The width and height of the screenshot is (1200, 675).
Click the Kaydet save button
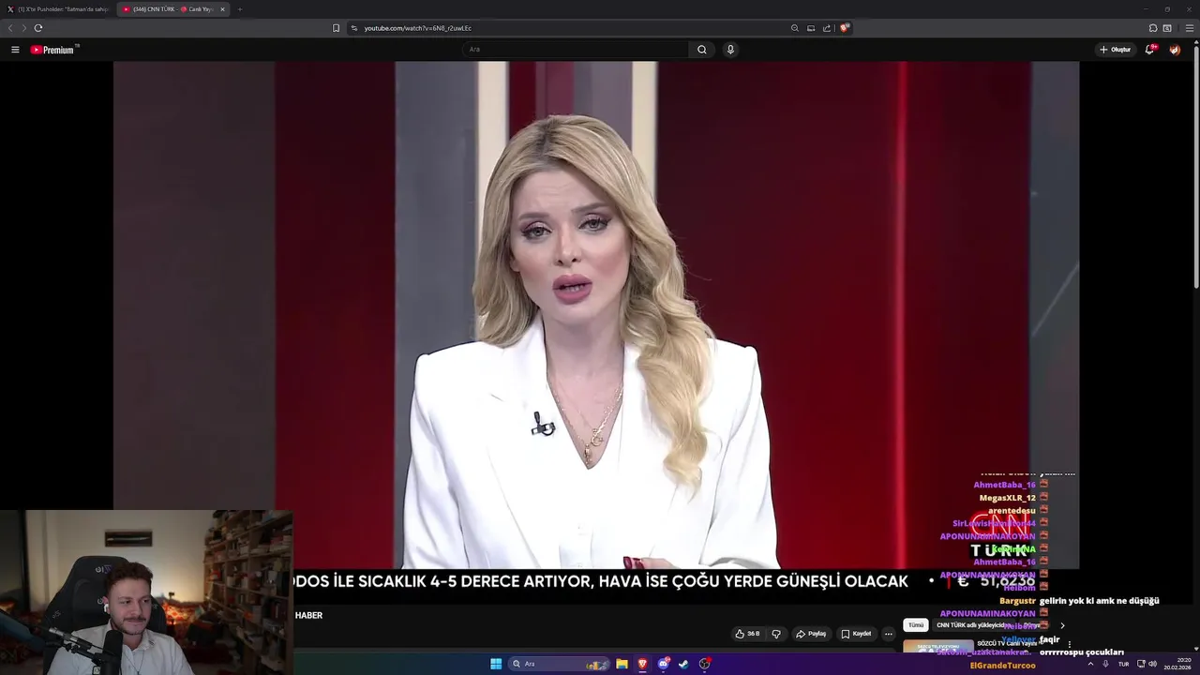[x=856, y=634]
